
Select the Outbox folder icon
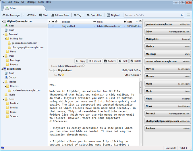[x=6, y=77]
